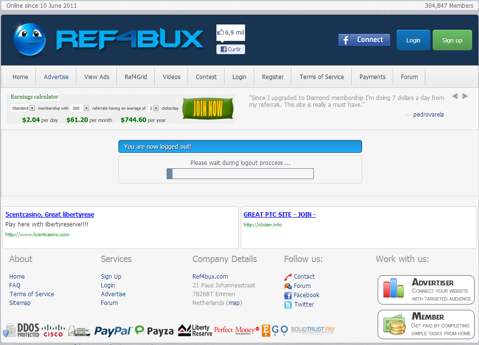Screen dimensions: 479x345
Task: Open the Twitter link under Follow us
Action: point(304,304)
